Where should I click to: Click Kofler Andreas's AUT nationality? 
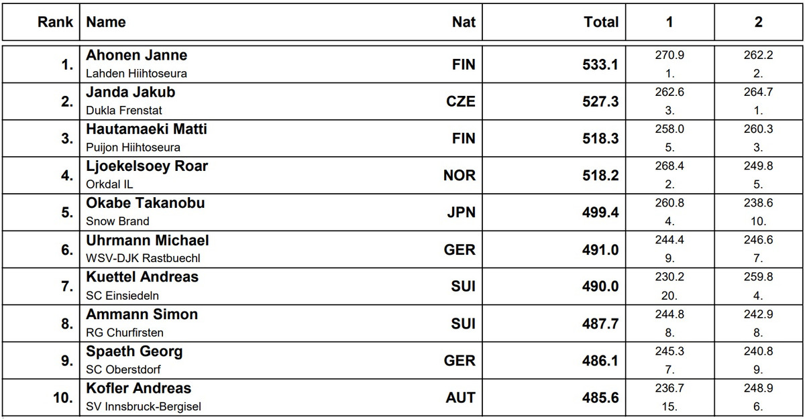click(460, 398)
